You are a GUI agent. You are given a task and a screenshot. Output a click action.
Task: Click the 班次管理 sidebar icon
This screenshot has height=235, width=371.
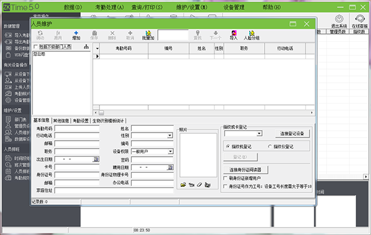[8, 165]
